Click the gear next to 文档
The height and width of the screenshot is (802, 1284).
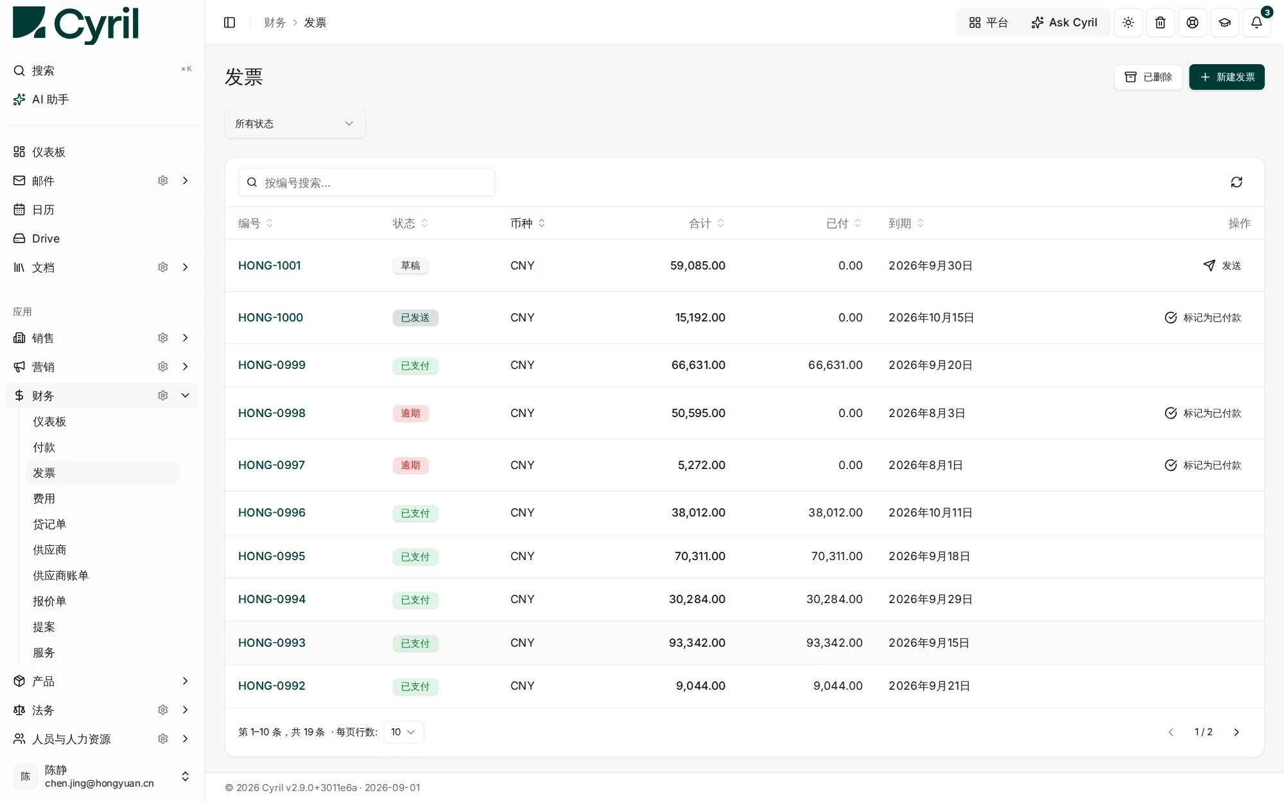[163, 268]
